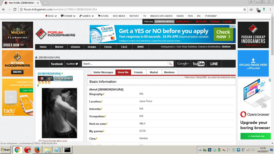This screenshot has width=274, height=154.
Task: Expand the FORUM dropdown menu
Action: pyautogui.click(x=68, y=16)
